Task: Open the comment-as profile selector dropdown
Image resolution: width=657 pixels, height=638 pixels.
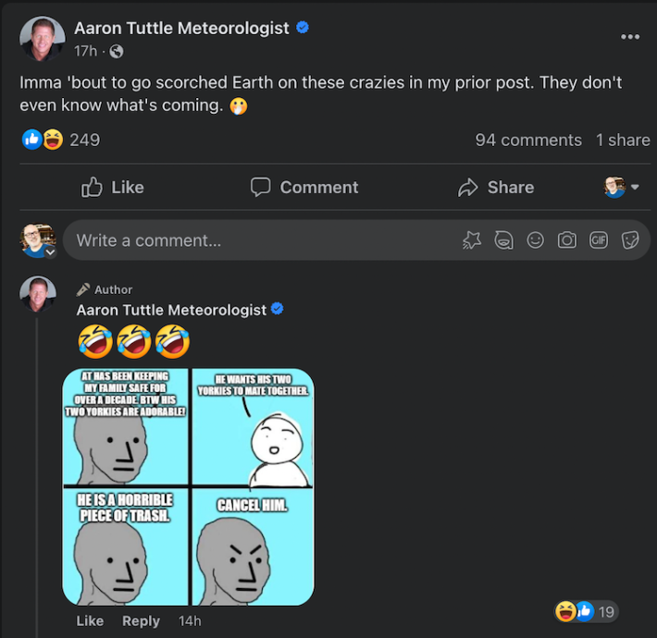Action: [621, 188]
